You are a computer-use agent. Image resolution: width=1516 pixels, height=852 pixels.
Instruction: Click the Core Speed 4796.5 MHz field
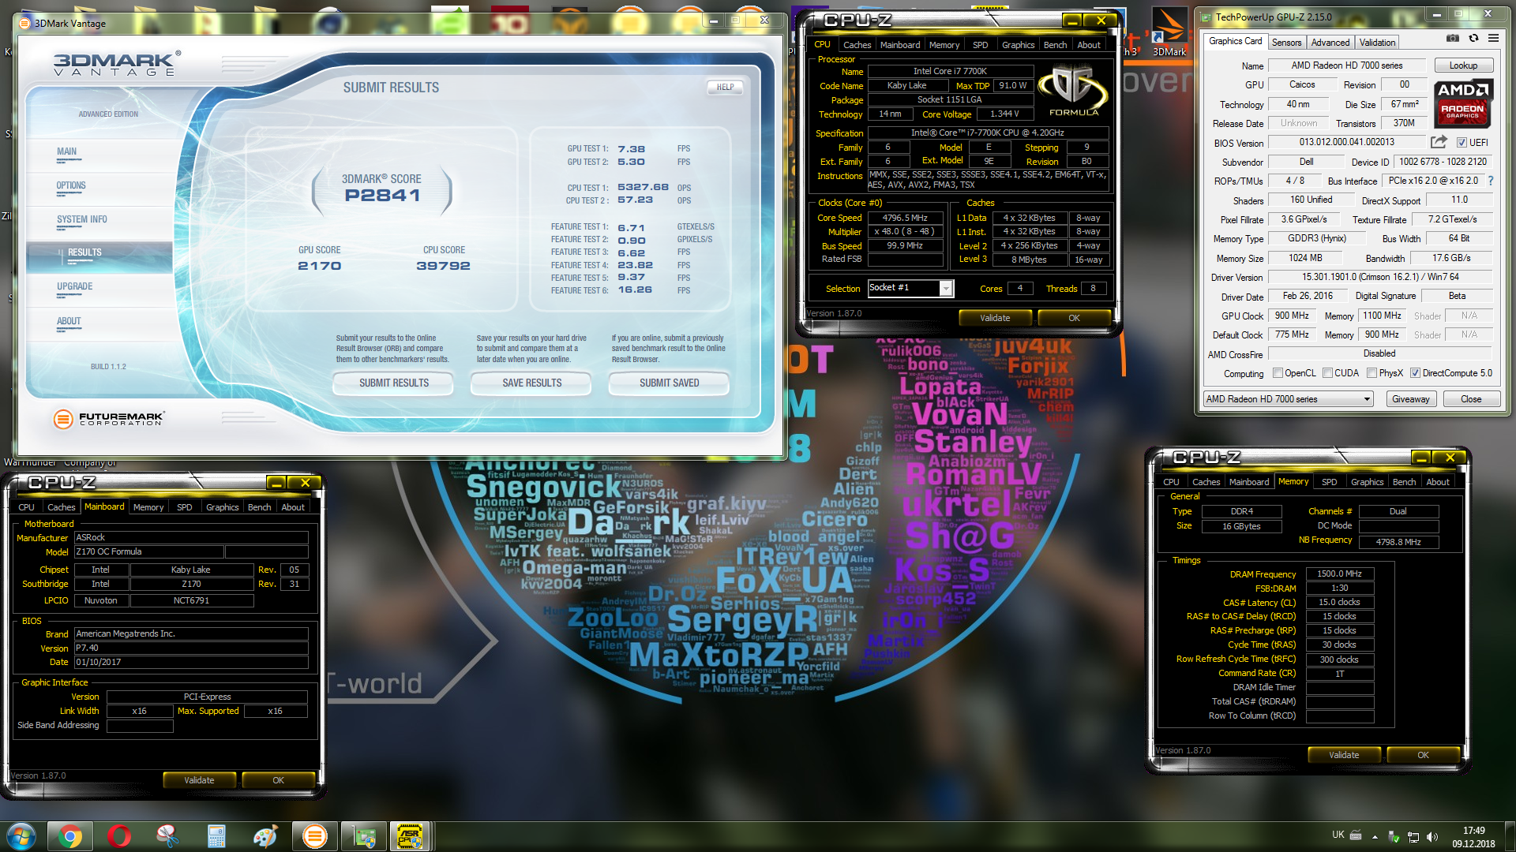(905, 218)
